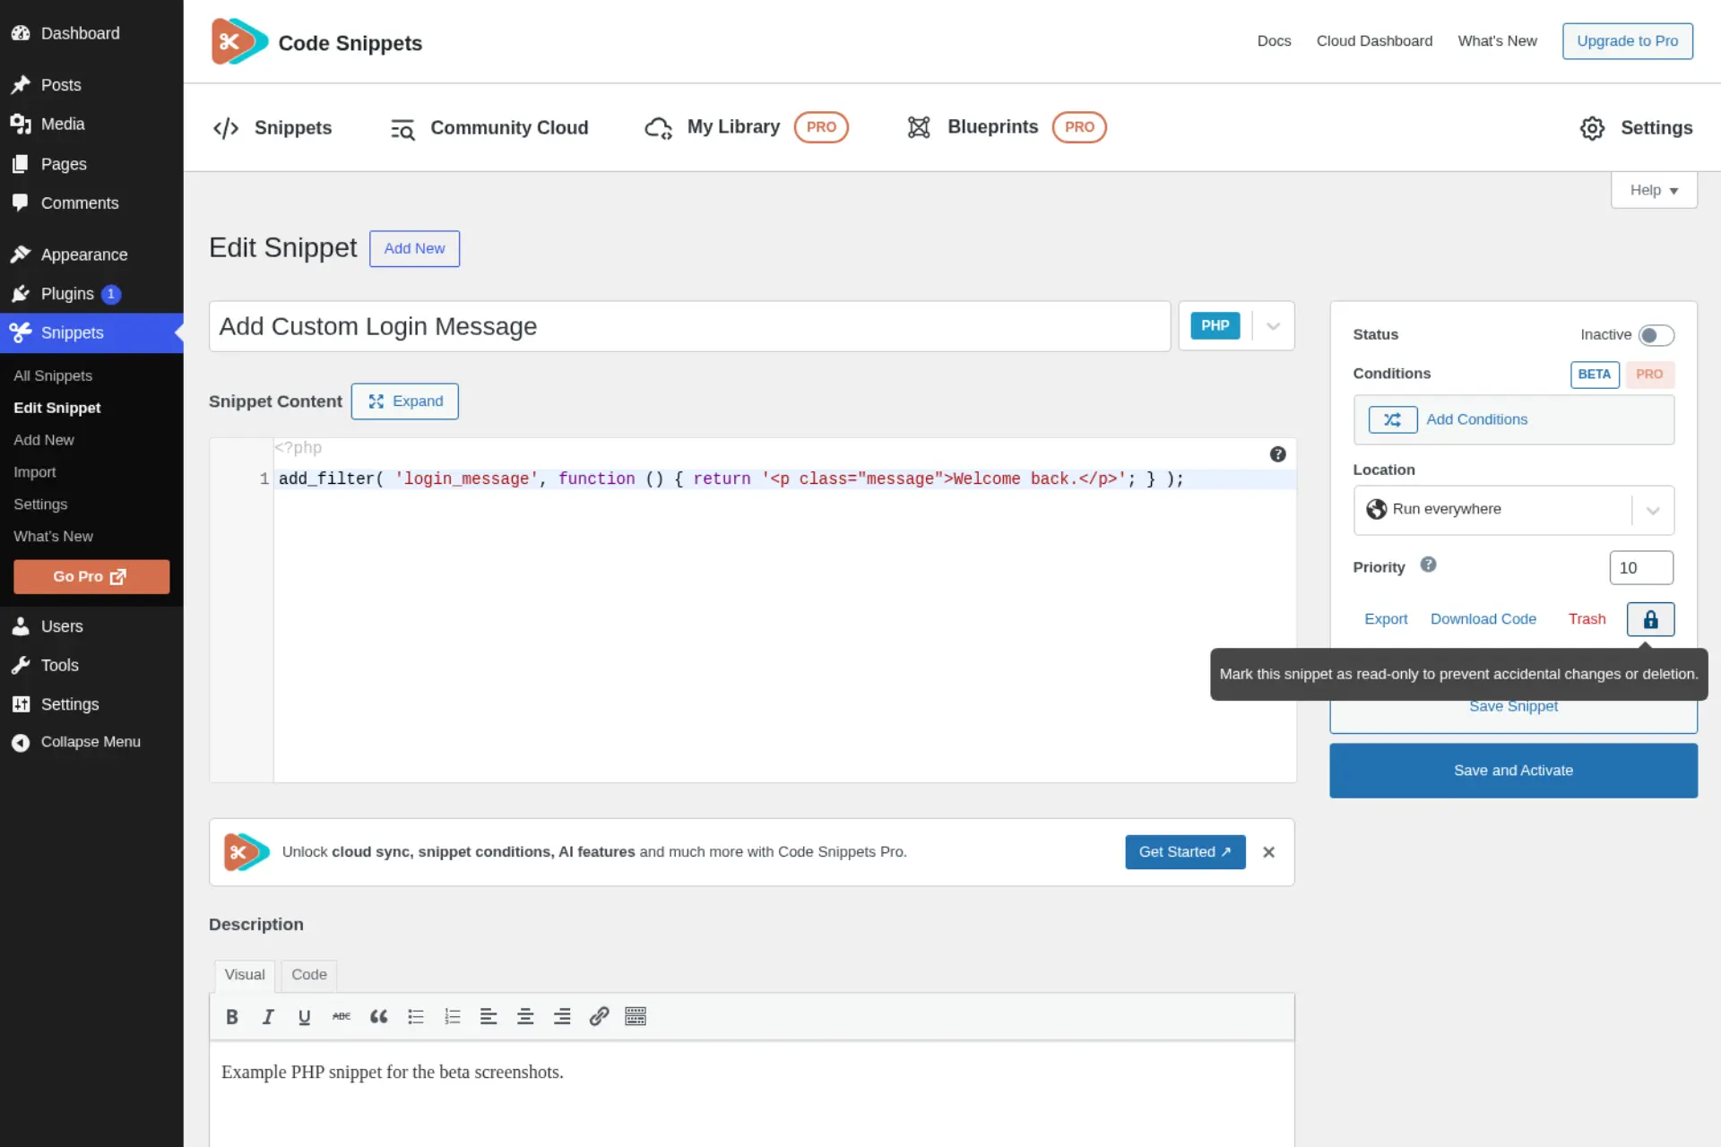The image size is (1721, 1147).
Task: Open the snippet type PHP dropdown
Action: (x=1236, y=326)
